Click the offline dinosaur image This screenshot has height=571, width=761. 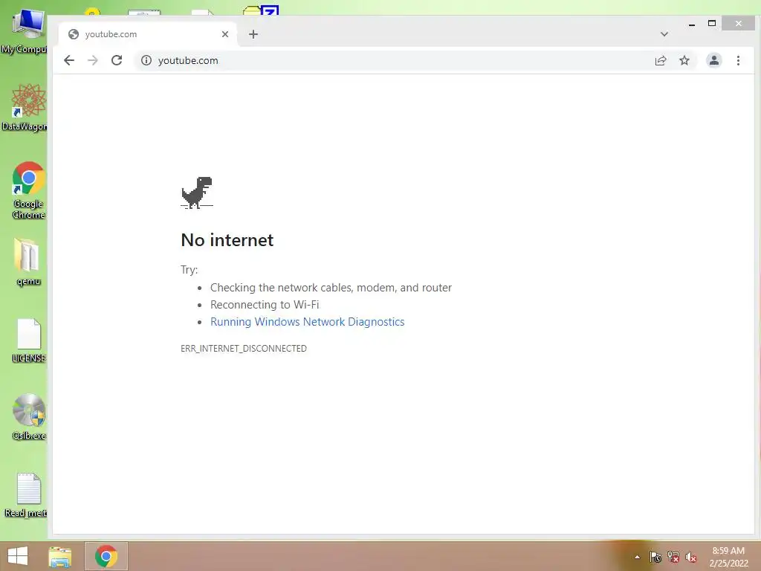click(197, 193)
